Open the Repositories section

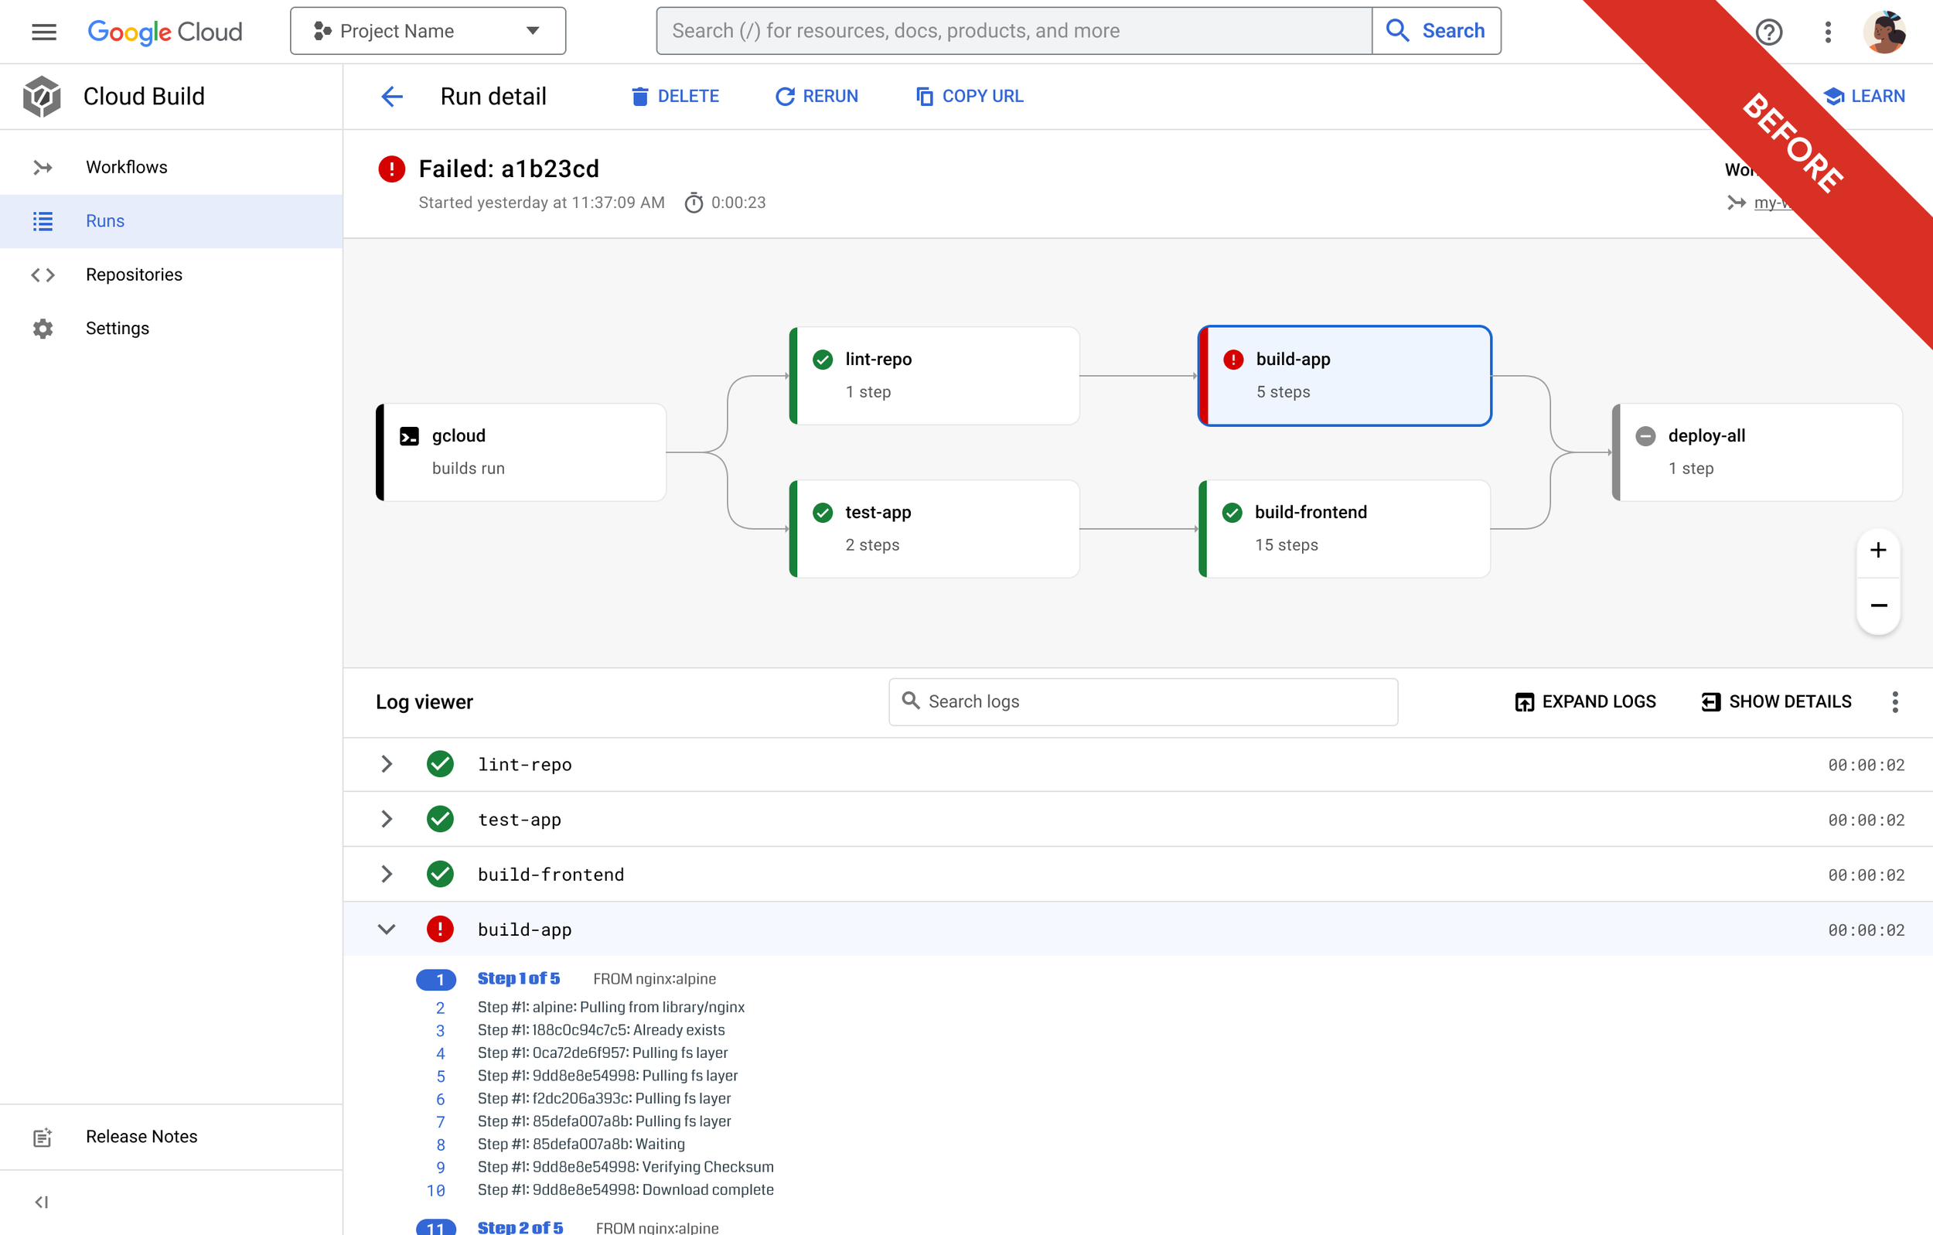point(134,274)
